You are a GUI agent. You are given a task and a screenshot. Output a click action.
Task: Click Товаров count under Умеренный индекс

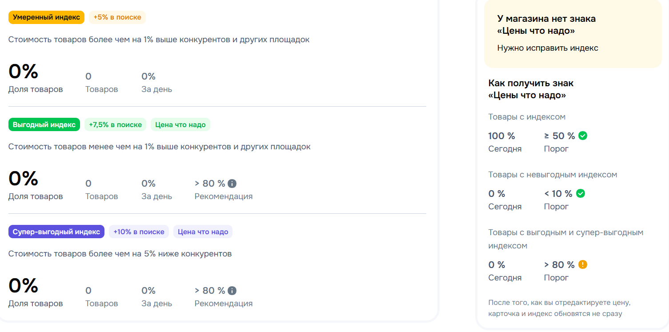click(x=88, y=76)
